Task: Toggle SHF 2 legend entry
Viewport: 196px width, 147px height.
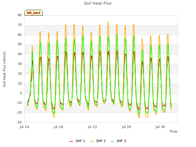Action: coord(98,141)
